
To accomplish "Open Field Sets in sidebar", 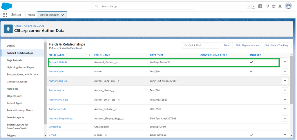I will (12, 89).
